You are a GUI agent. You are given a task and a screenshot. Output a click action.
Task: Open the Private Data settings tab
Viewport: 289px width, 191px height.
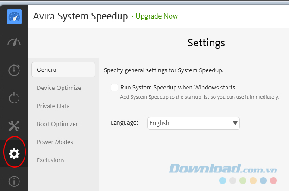click(53, 106)
